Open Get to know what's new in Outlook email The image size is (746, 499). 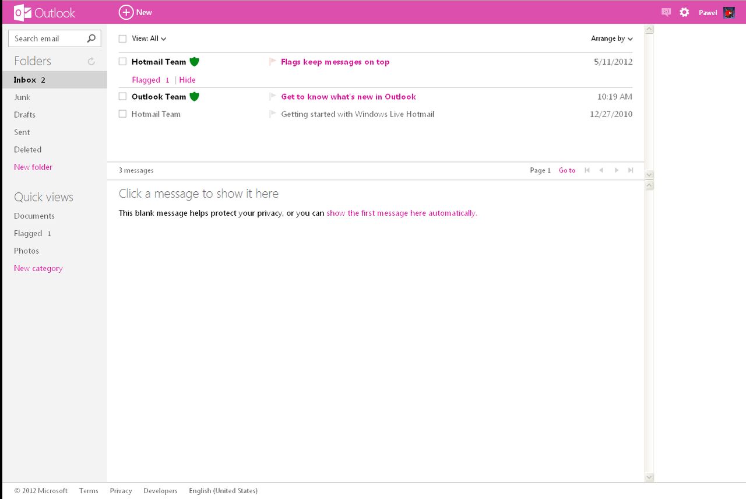tap(349, 97)
